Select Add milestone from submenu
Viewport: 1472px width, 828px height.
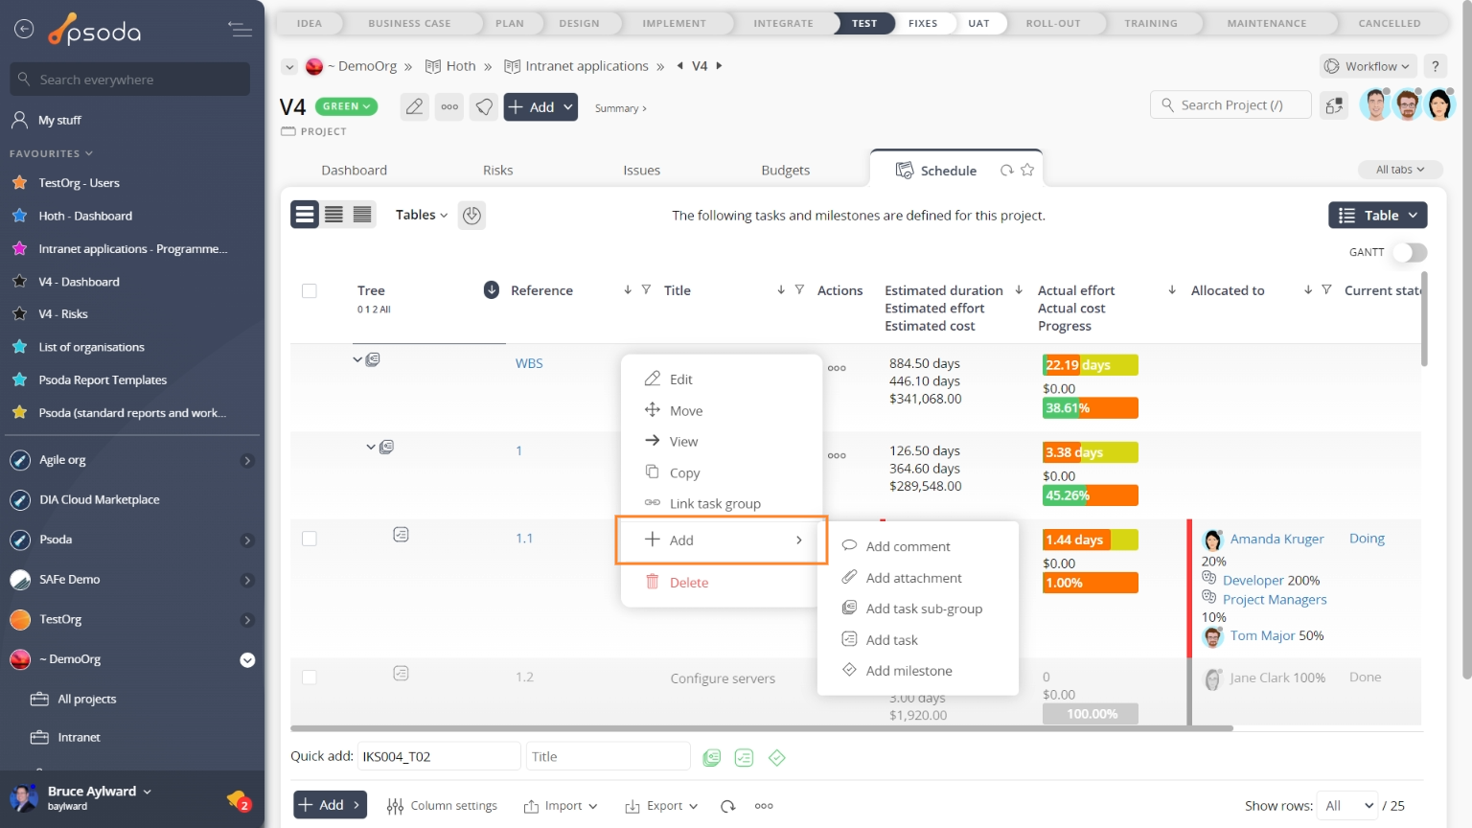coord(908,671)
